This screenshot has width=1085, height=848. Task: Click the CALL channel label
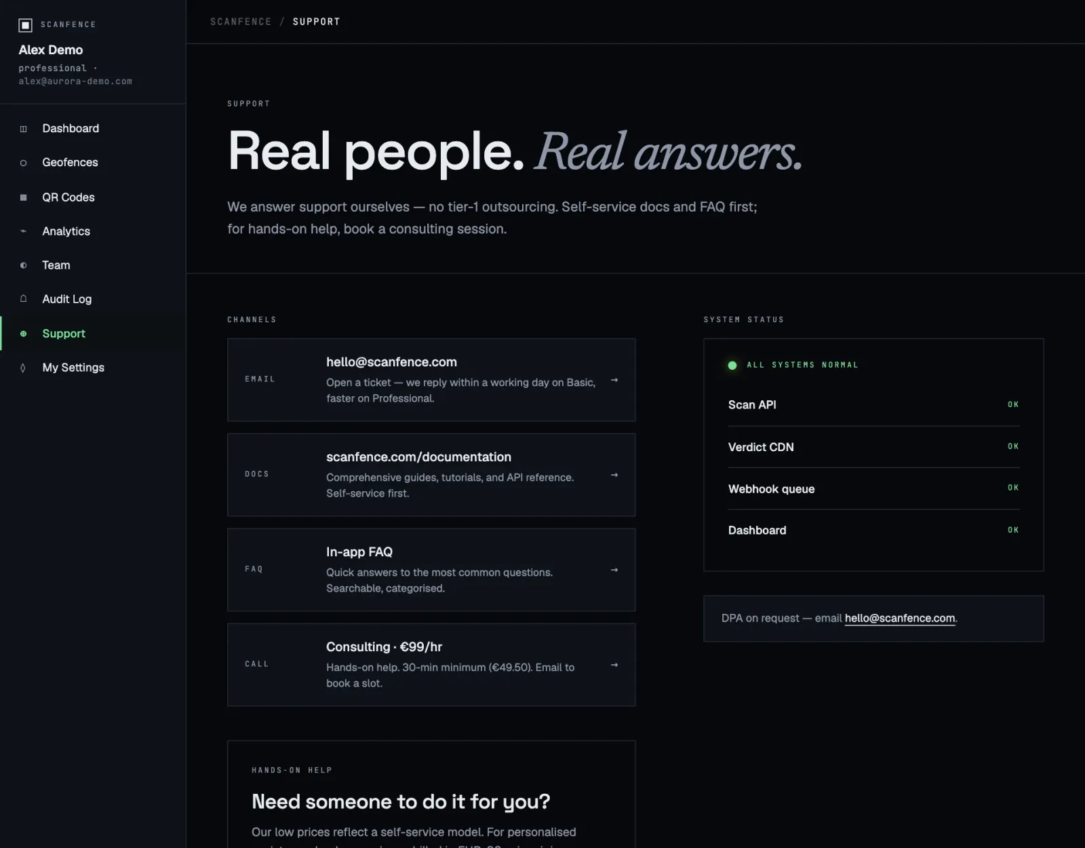pos(257,664)
